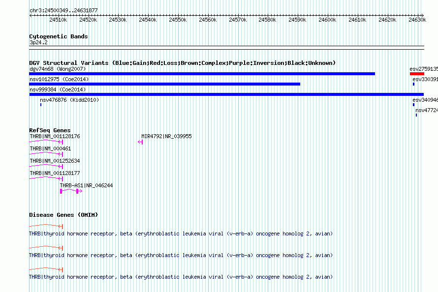438x292 pixels.
Task: Click the esv2759135 label text
Action: [423, 69]
